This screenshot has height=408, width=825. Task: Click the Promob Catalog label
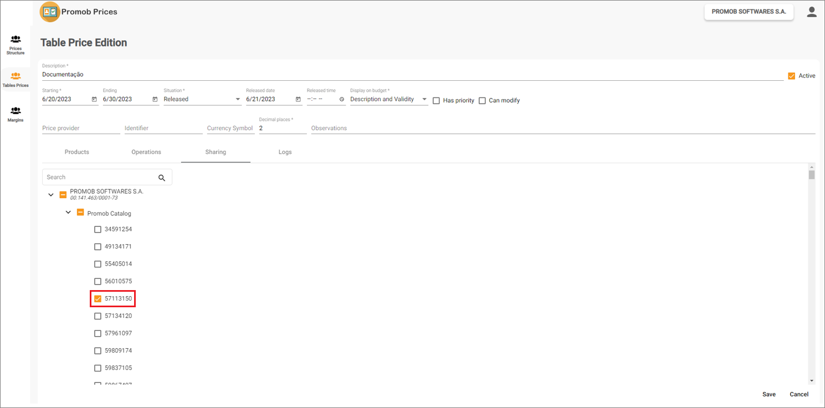pyautogui.click(x=109, y=214)
